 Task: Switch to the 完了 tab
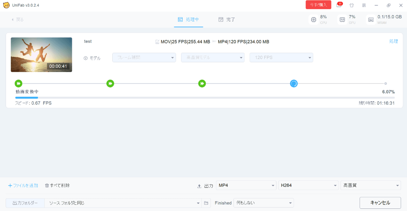(227, 20)
